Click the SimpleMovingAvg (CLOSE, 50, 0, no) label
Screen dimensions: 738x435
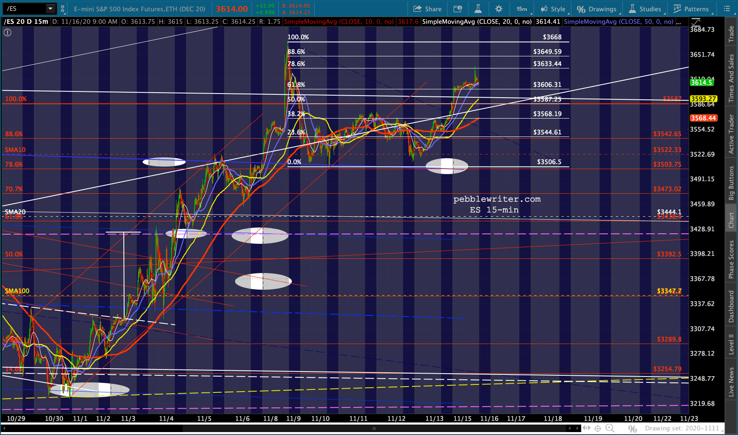(x=619, y=21)
